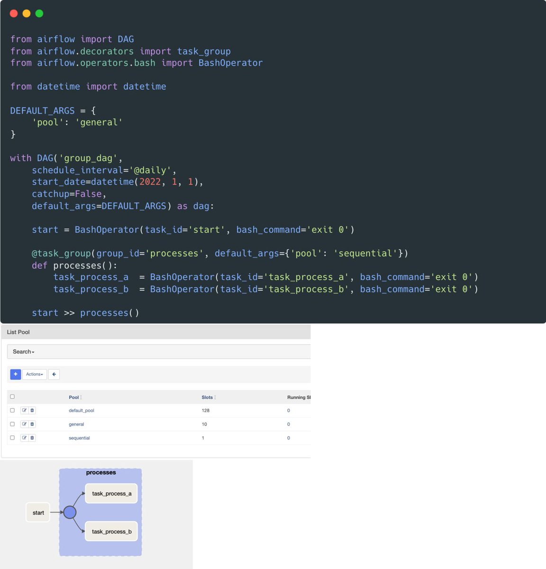The width and height of the screenshot is (546, 569).
Task: Delete the general pool record
Action: tap(32, 424)
